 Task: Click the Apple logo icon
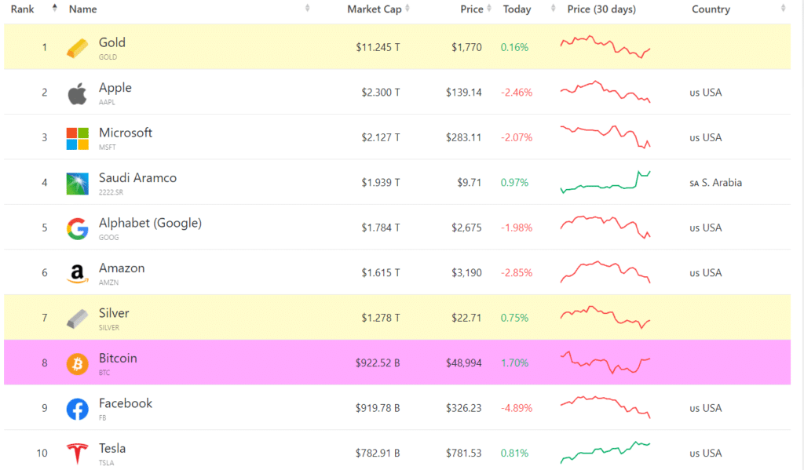click(x=78, y=94)
